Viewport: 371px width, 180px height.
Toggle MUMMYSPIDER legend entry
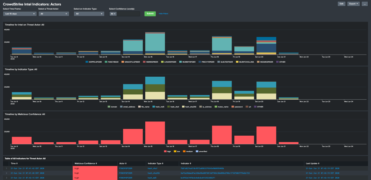click(188, 62)
